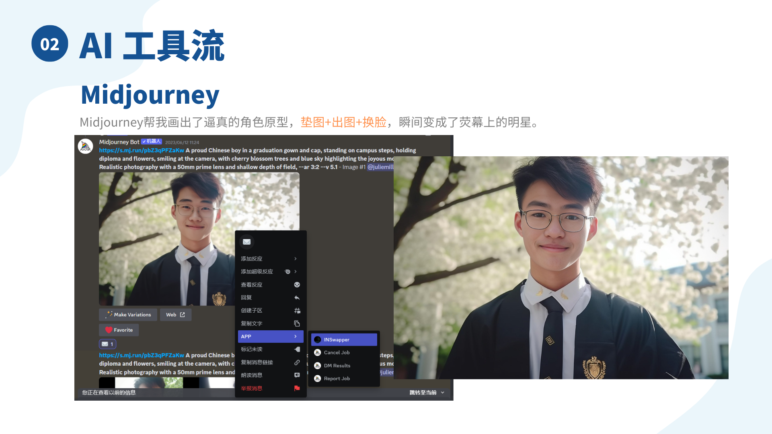Click the thread hash icon beside 创建子区
Screen dimensions: 772x434
click(297, 311)
